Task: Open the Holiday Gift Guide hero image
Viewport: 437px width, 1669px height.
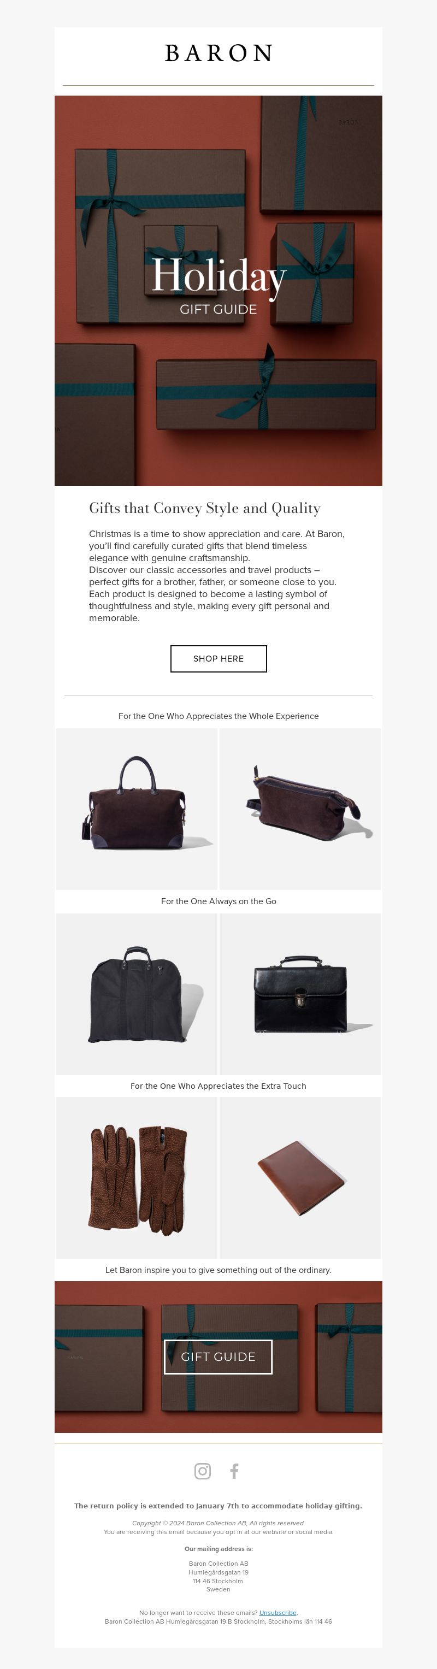Action: (218, 291)
